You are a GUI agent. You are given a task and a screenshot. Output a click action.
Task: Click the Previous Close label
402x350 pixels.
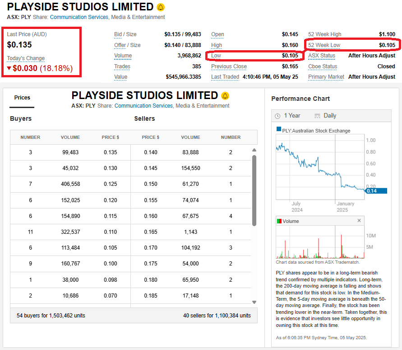(229, 66)
